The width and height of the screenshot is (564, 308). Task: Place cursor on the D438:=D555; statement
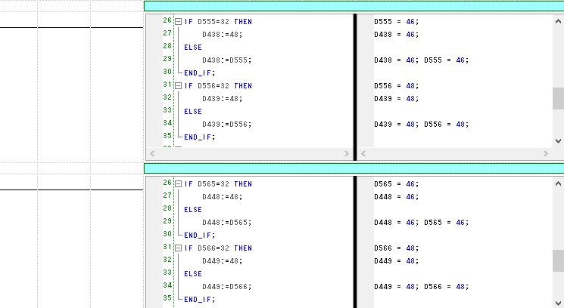(226, 60)
